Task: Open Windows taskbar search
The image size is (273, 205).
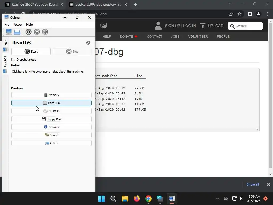Action: pyautogui.click(x=113, y=199)
